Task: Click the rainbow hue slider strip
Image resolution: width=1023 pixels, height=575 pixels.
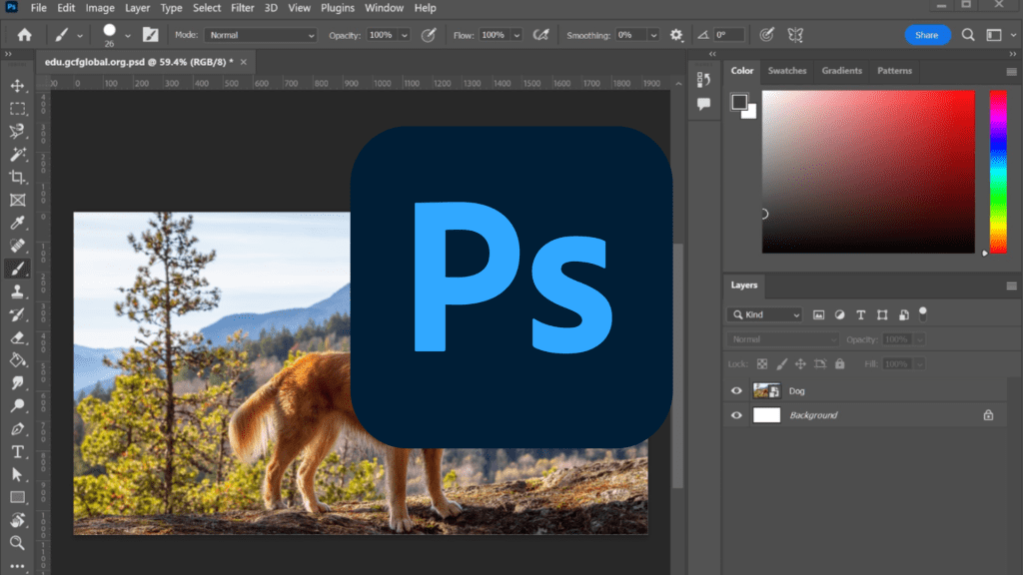Action: [998, 170]
